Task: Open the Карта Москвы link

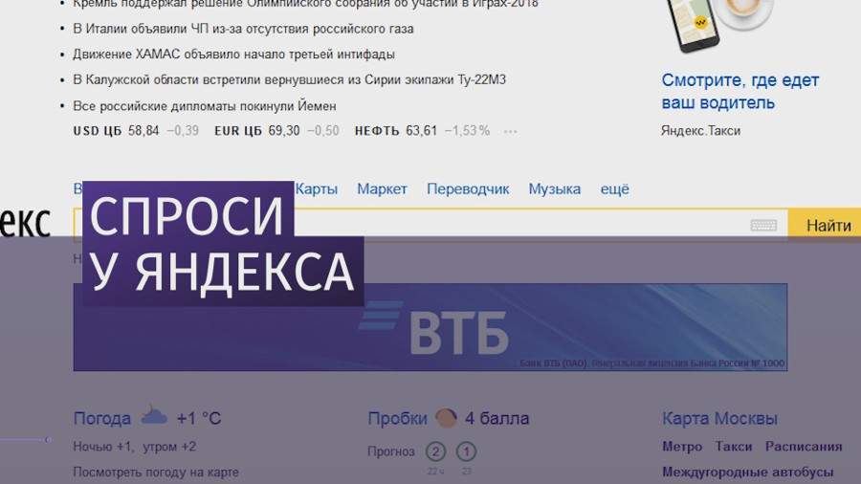Action: point(719,419)
